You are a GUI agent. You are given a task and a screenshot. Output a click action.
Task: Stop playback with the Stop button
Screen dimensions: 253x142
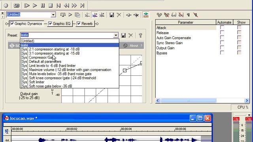point(51,6)
